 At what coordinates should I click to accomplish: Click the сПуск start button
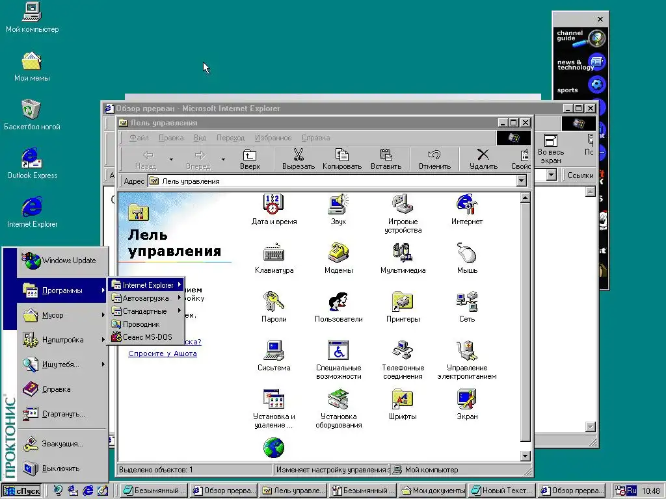(22, 491)
